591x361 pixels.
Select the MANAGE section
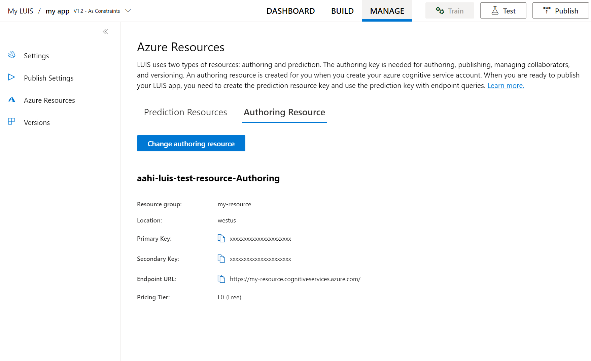(387, 11)
